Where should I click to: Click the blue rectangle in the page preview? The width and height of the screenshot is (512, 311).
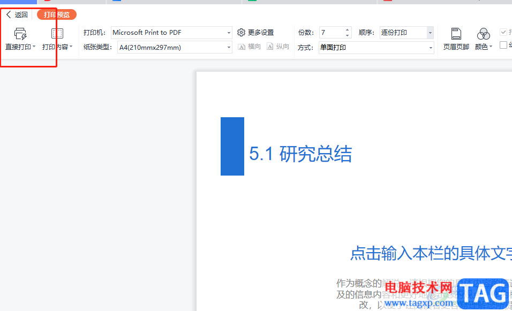pos(232,146)
